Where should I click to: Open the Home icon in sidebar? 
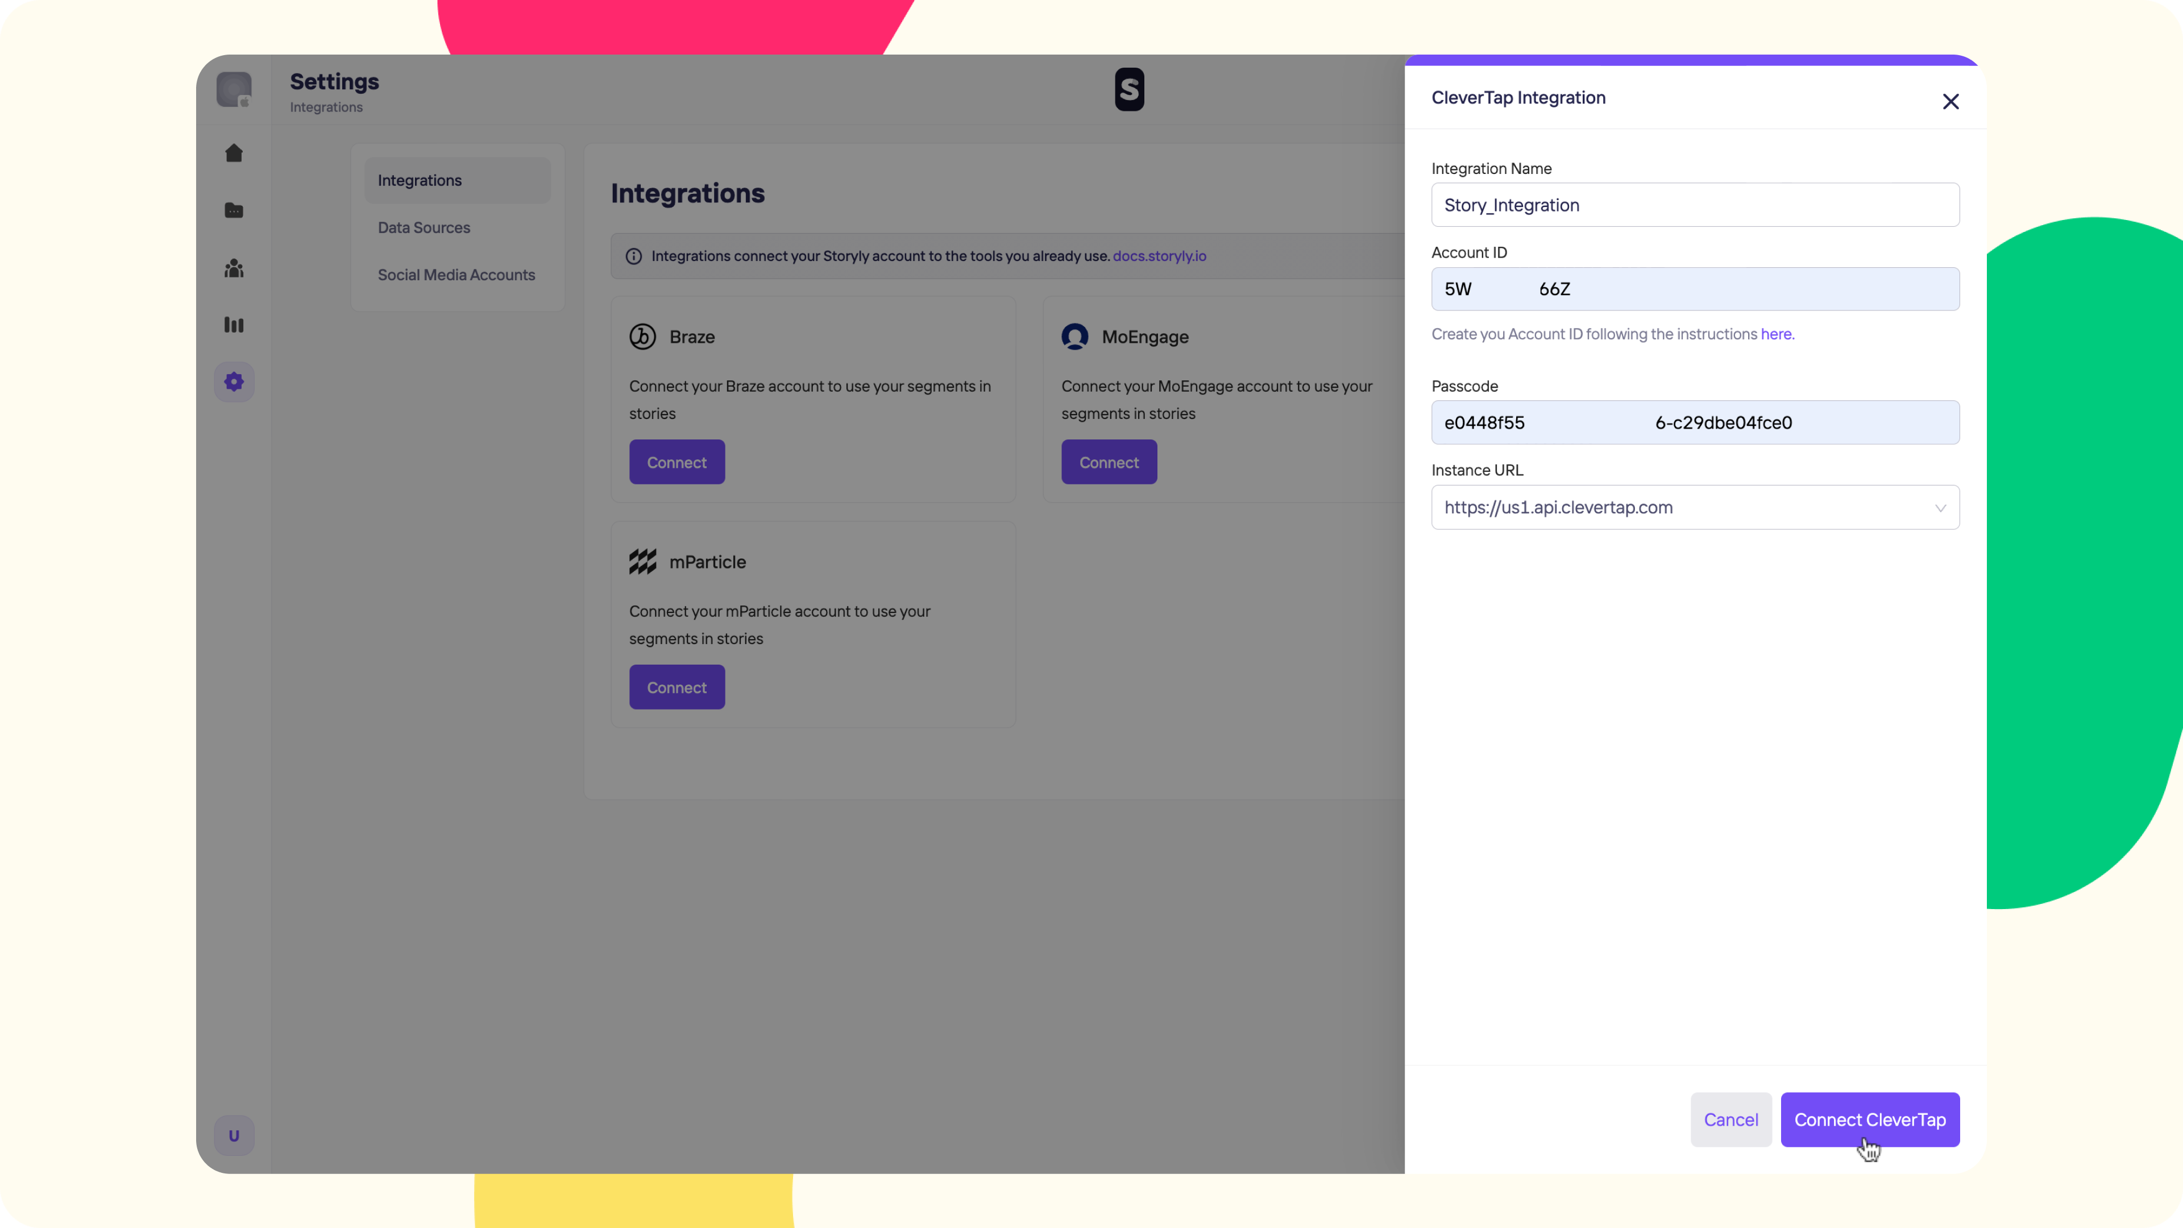click(234, 153)
